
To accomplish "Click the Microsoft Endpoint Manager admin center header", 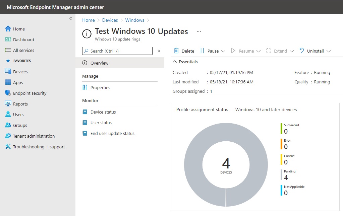I will click(55, 7).
